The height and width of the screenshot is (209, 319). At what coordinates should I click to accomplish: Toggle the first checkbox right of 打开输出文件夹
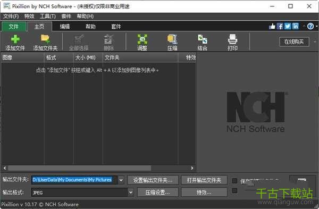234,181
